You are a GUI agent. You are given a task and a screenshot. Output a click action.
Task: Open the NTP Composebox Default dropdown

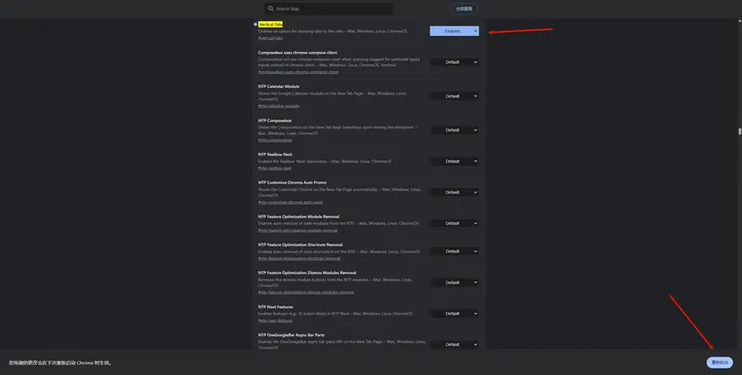click(454, 130)
